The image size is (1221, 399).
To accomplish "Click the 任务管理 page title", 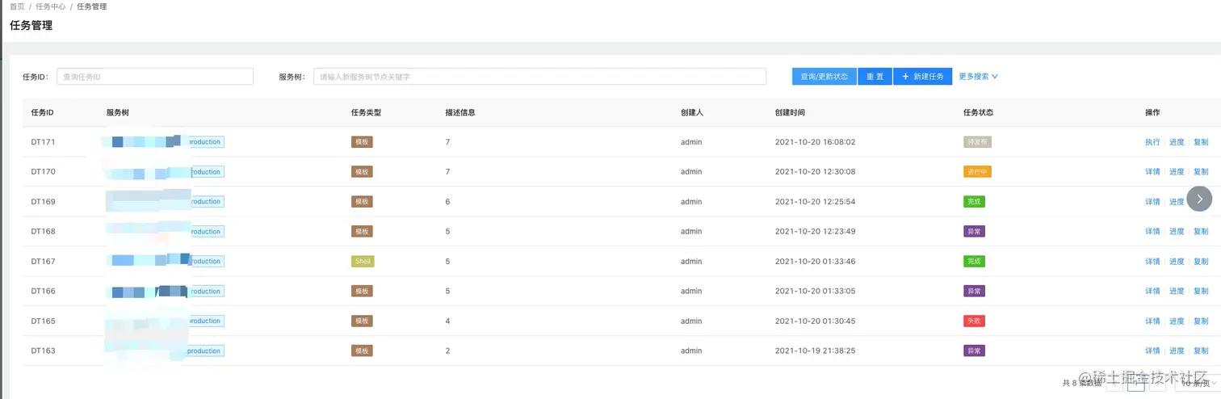I will pos(31,26).
